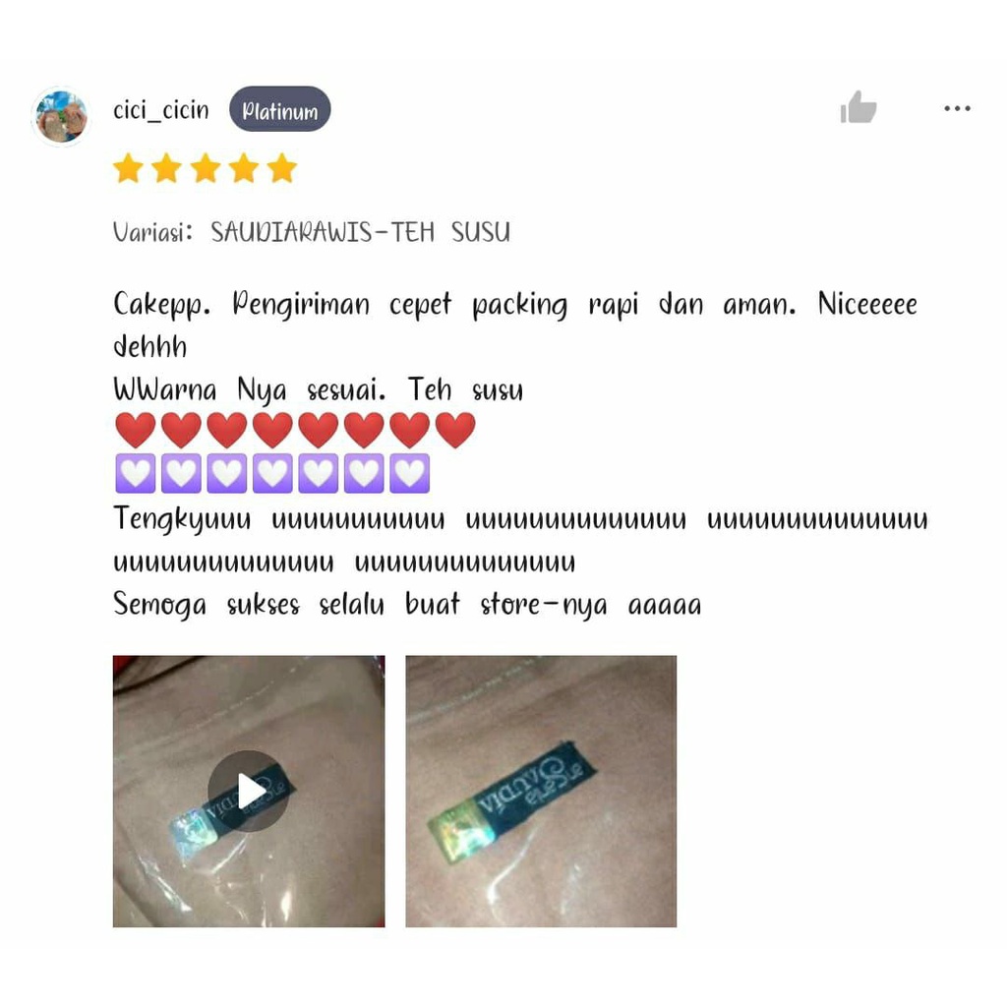Open the second review photo thumbnail

click(x=541, y=792)
